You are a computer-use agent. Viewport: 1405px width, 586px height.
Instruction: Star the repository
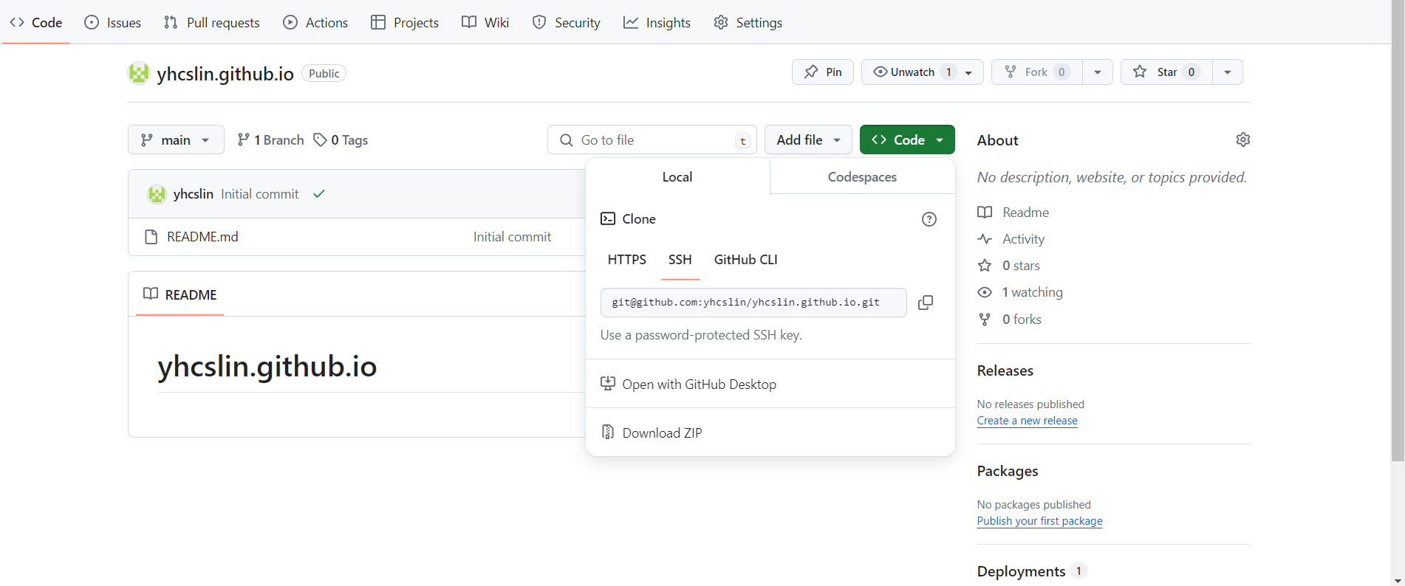[x=1166, y=72]
